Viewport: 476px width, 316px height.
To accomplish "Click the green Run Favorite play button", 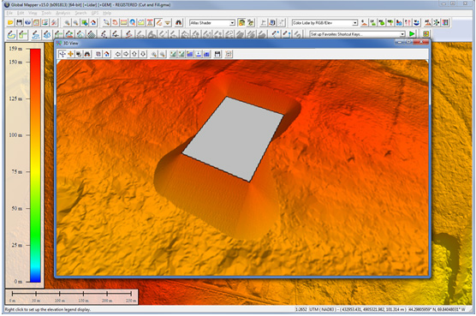I will [412, 34].
